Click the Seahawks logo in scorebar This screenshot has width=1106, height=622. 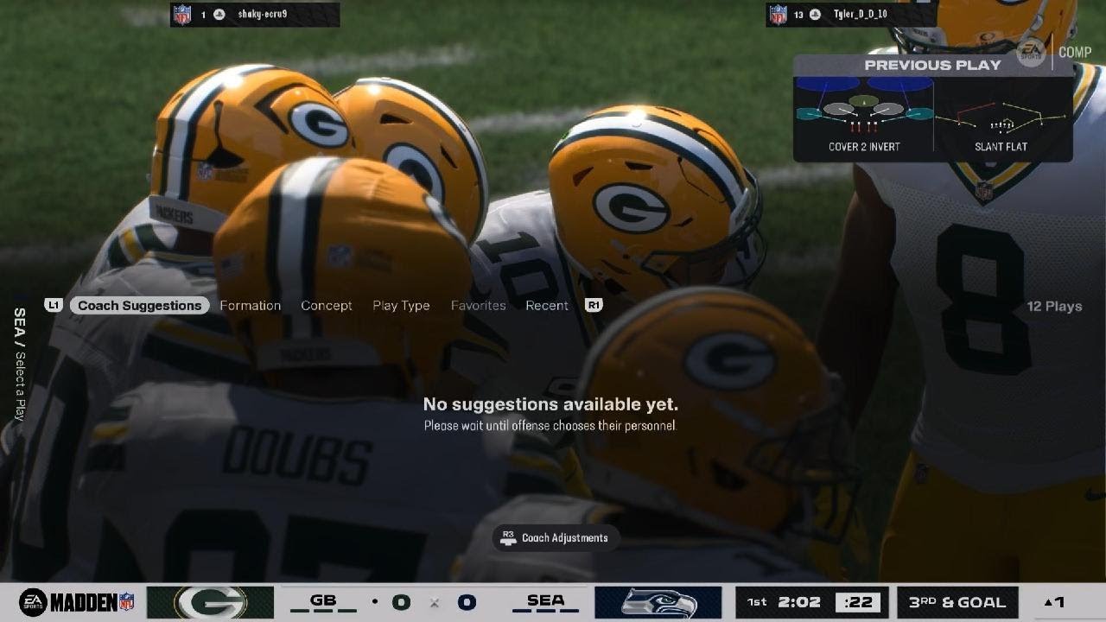658,602
